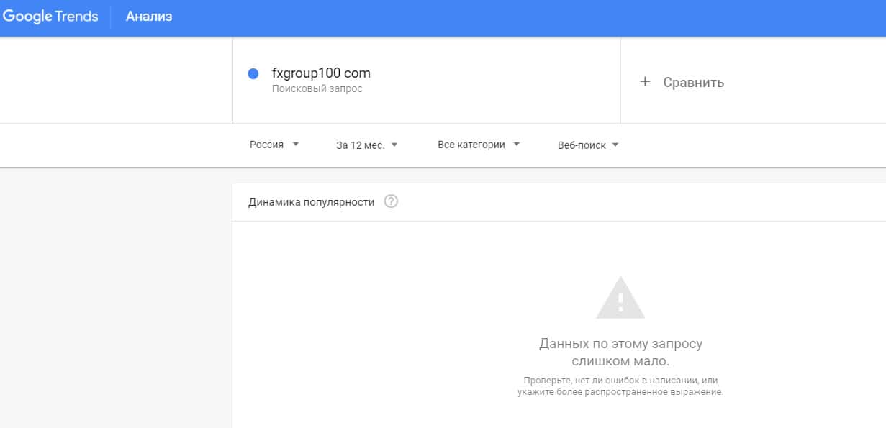Click the arrow next to Веб-поиск

pyautogui.click(x=615, y=145)
